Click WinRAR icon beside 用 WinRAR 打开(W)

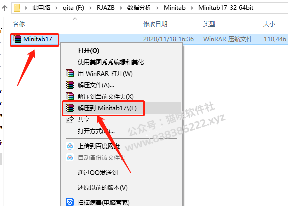point(70,73)
